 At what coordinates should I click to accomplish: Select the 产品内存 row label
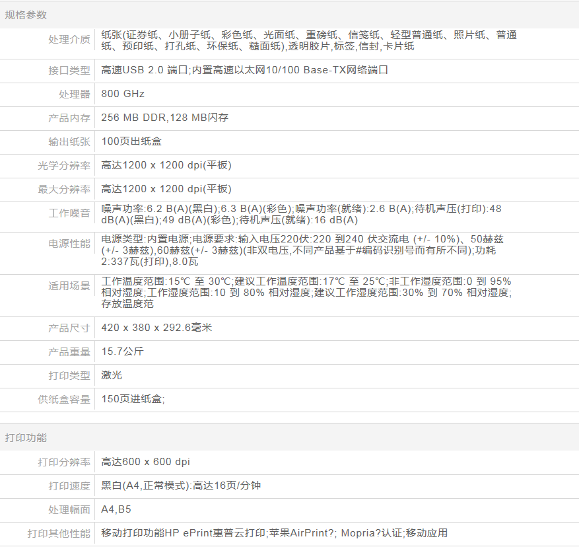[69, 118]
